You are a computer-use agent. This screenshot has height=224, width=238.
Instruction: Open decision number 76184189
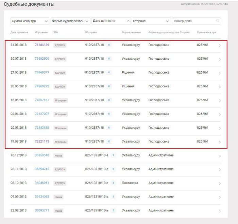tap(42, 45)
